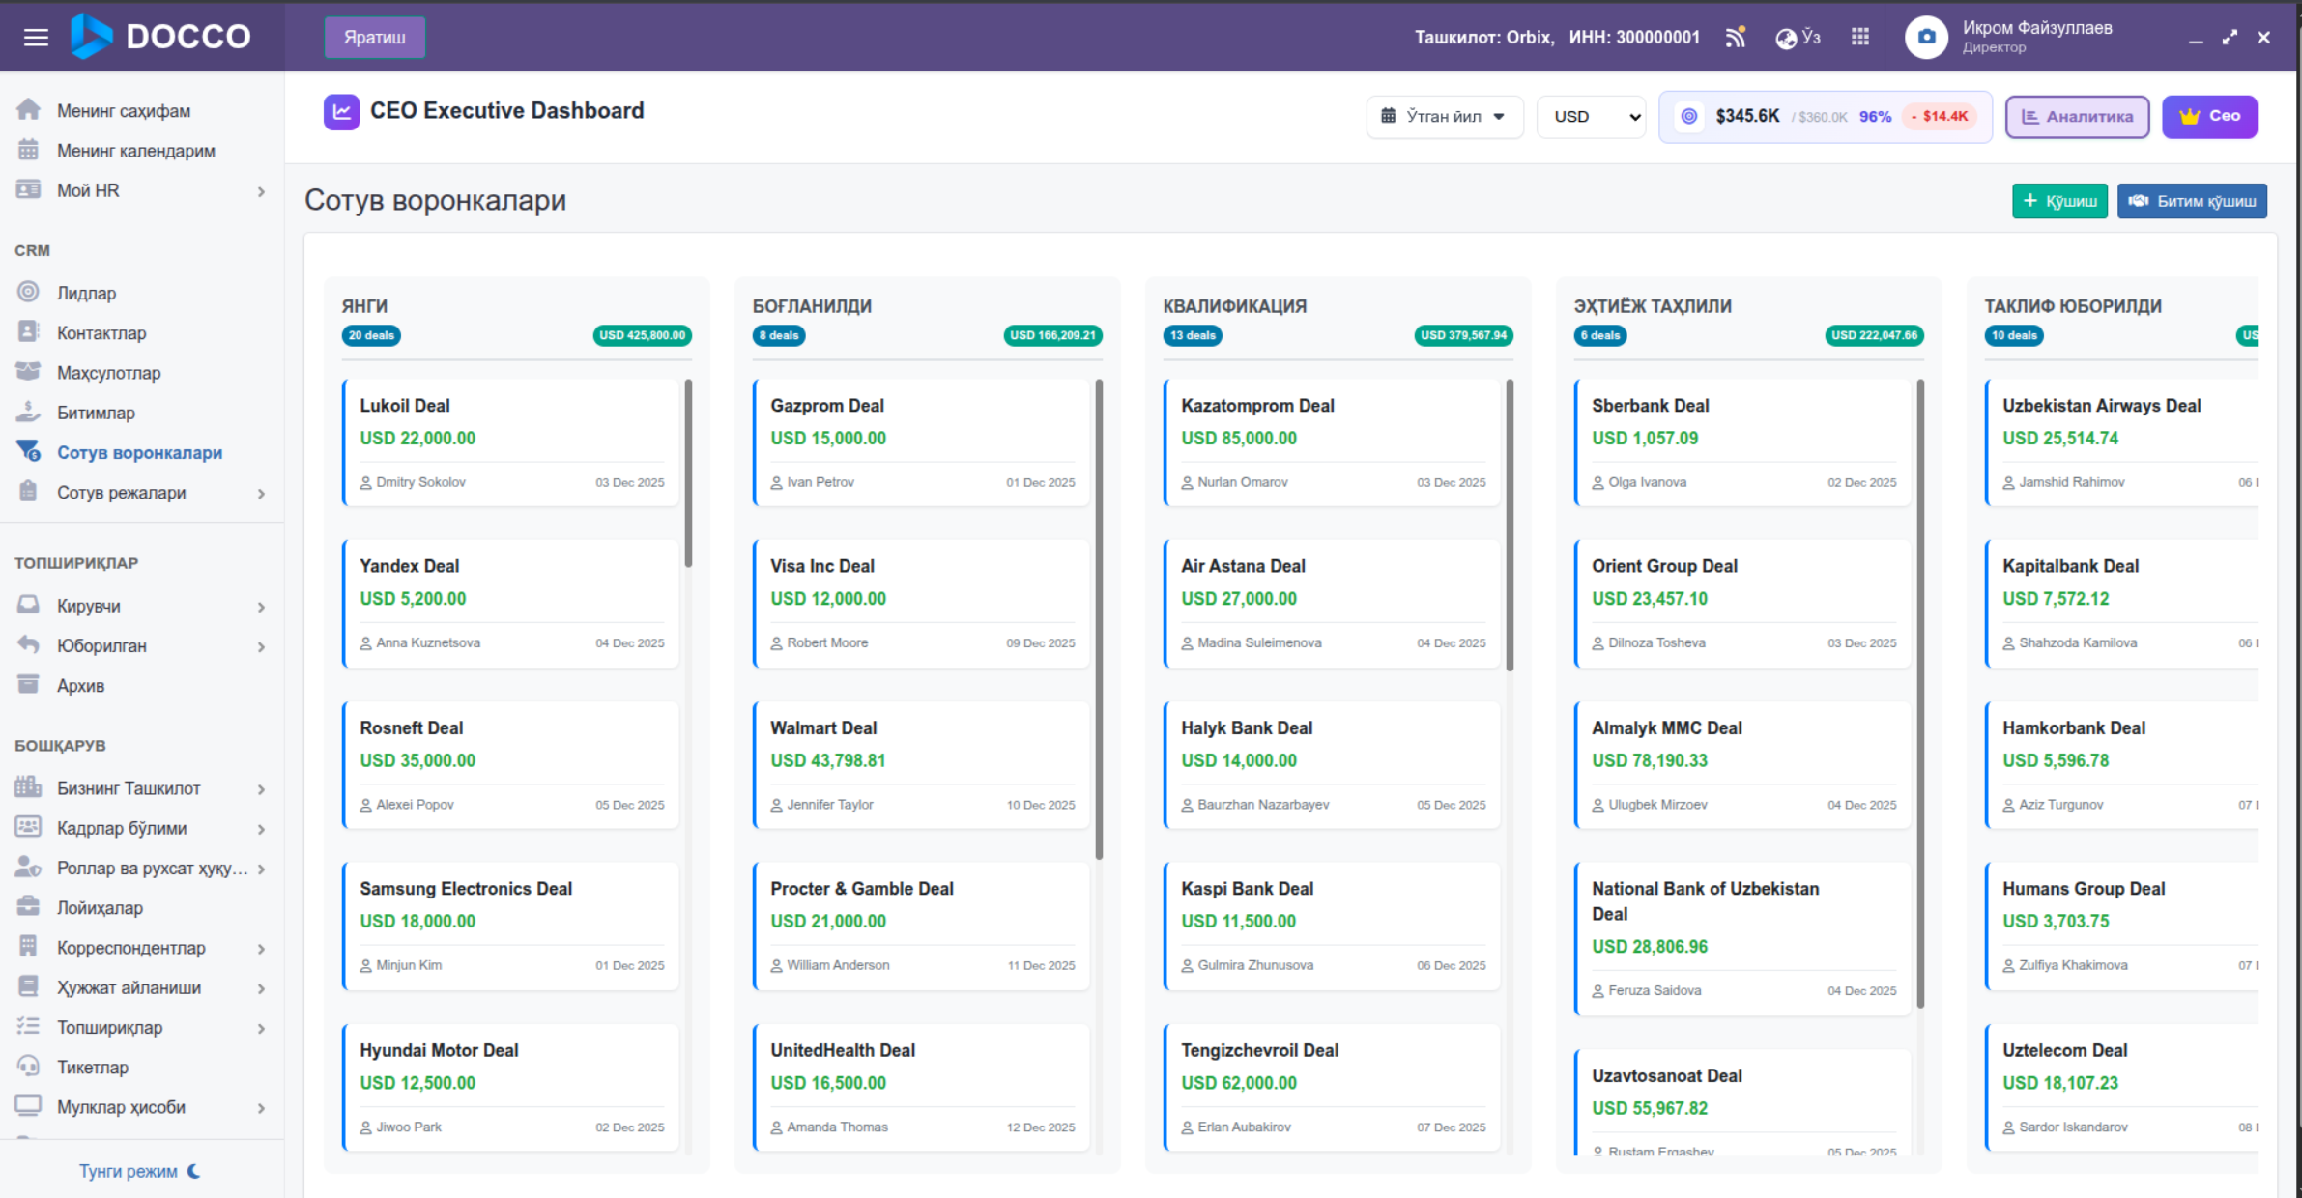Click the Лойиҳалар briefcase icon
Viewport: 2302px width, 1198px height.
coord(28,907)
